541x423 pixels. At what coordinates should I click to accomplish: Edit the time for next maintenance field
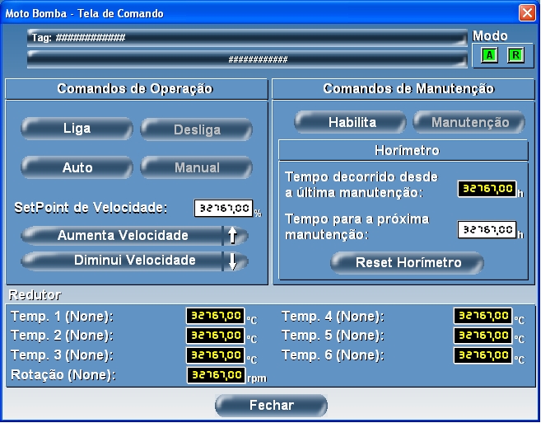coord(487,229)
